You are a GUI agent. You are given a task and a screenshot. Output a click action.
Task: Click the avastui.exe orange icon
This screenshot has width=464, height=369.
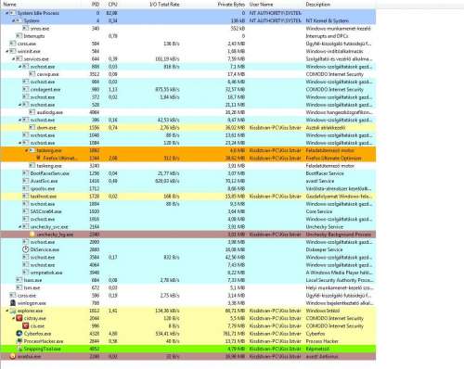(x=13, y=356)
